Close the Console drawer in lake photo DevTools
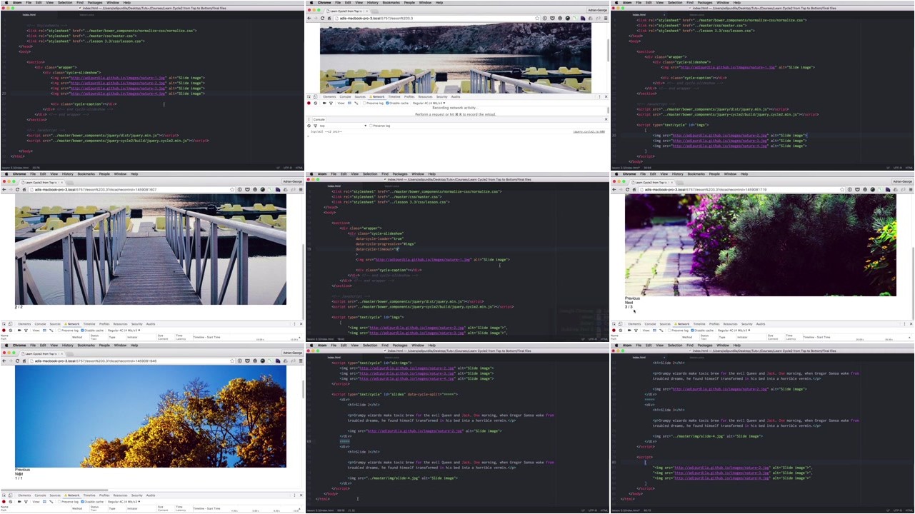 tap(606, 119)
